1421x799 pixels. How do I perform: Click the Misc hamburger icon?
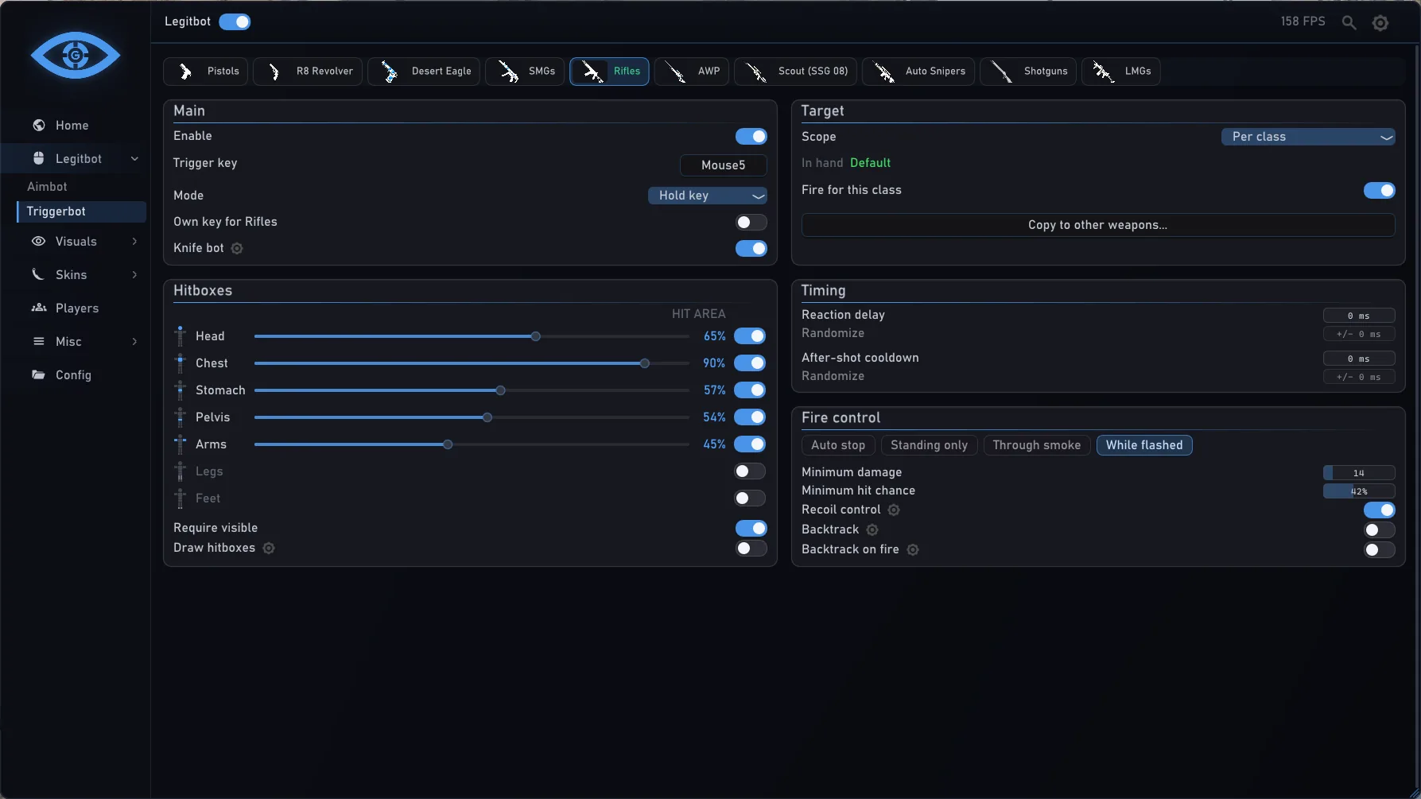(38, 341)
